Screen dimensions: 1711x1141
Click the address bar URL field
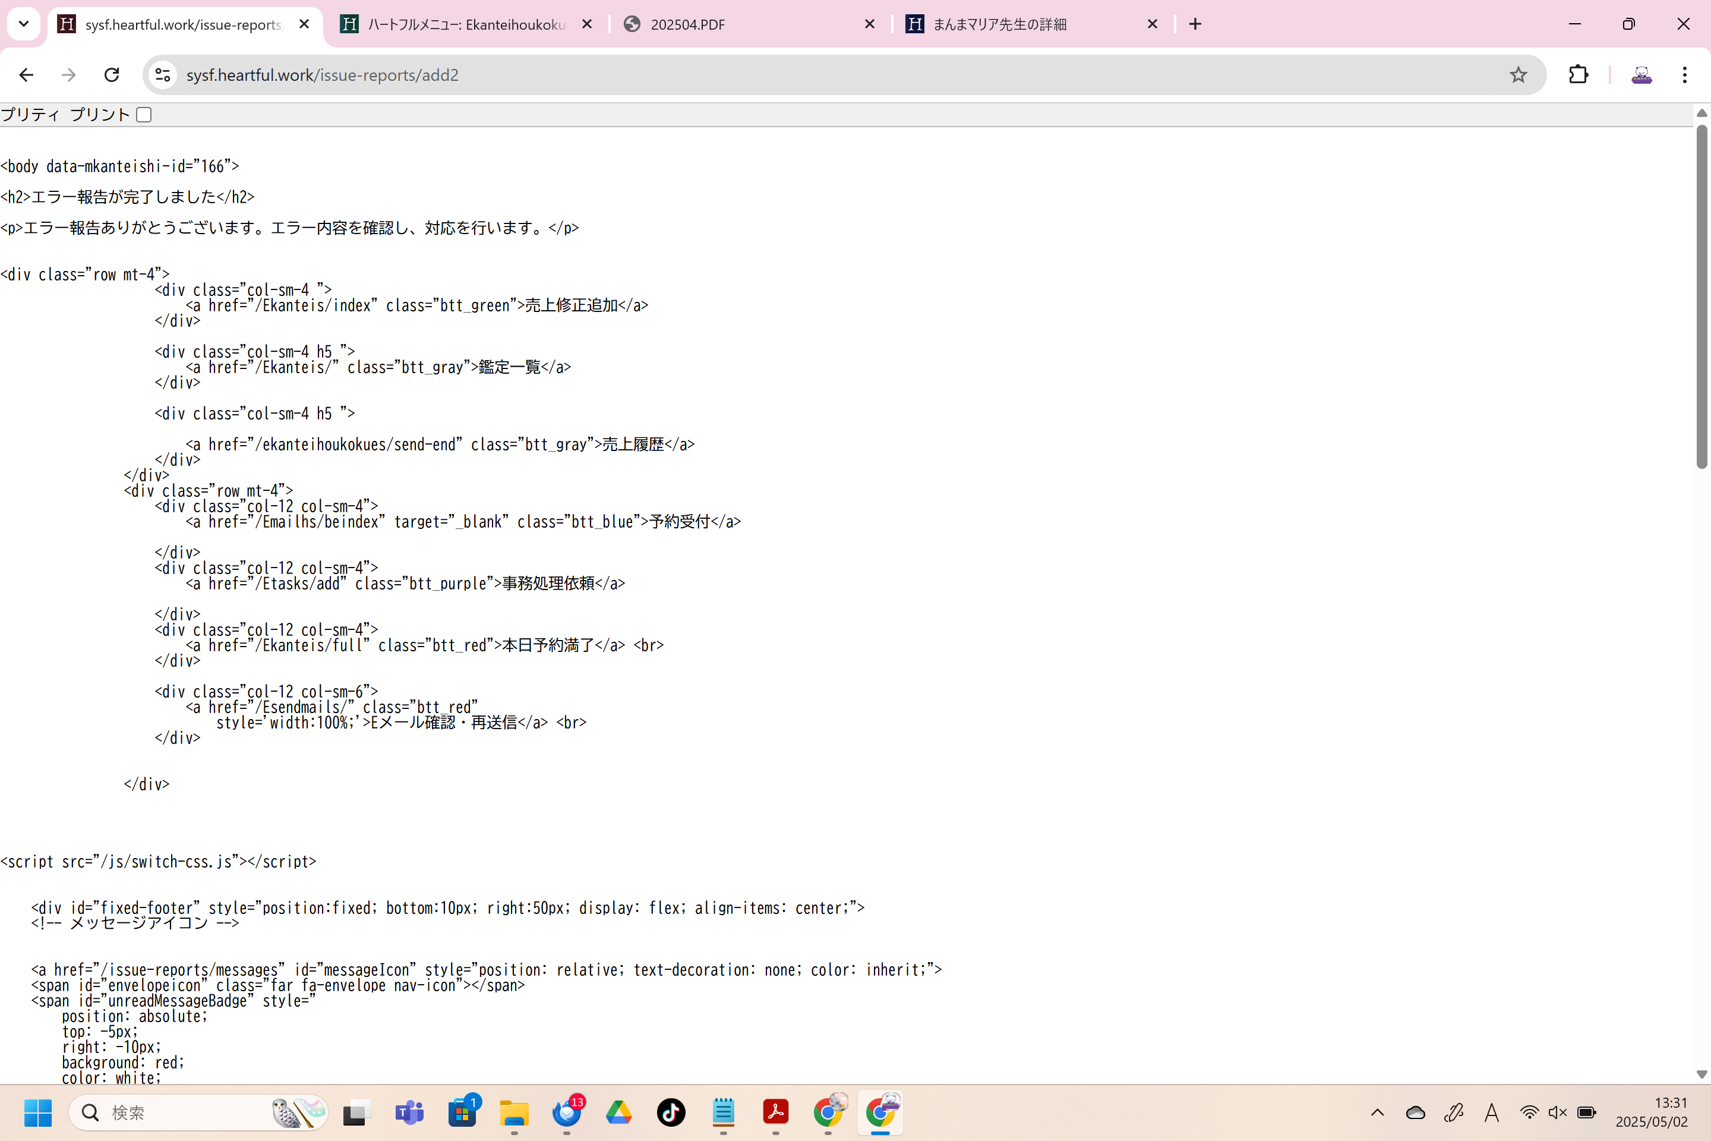coord(800,75)
